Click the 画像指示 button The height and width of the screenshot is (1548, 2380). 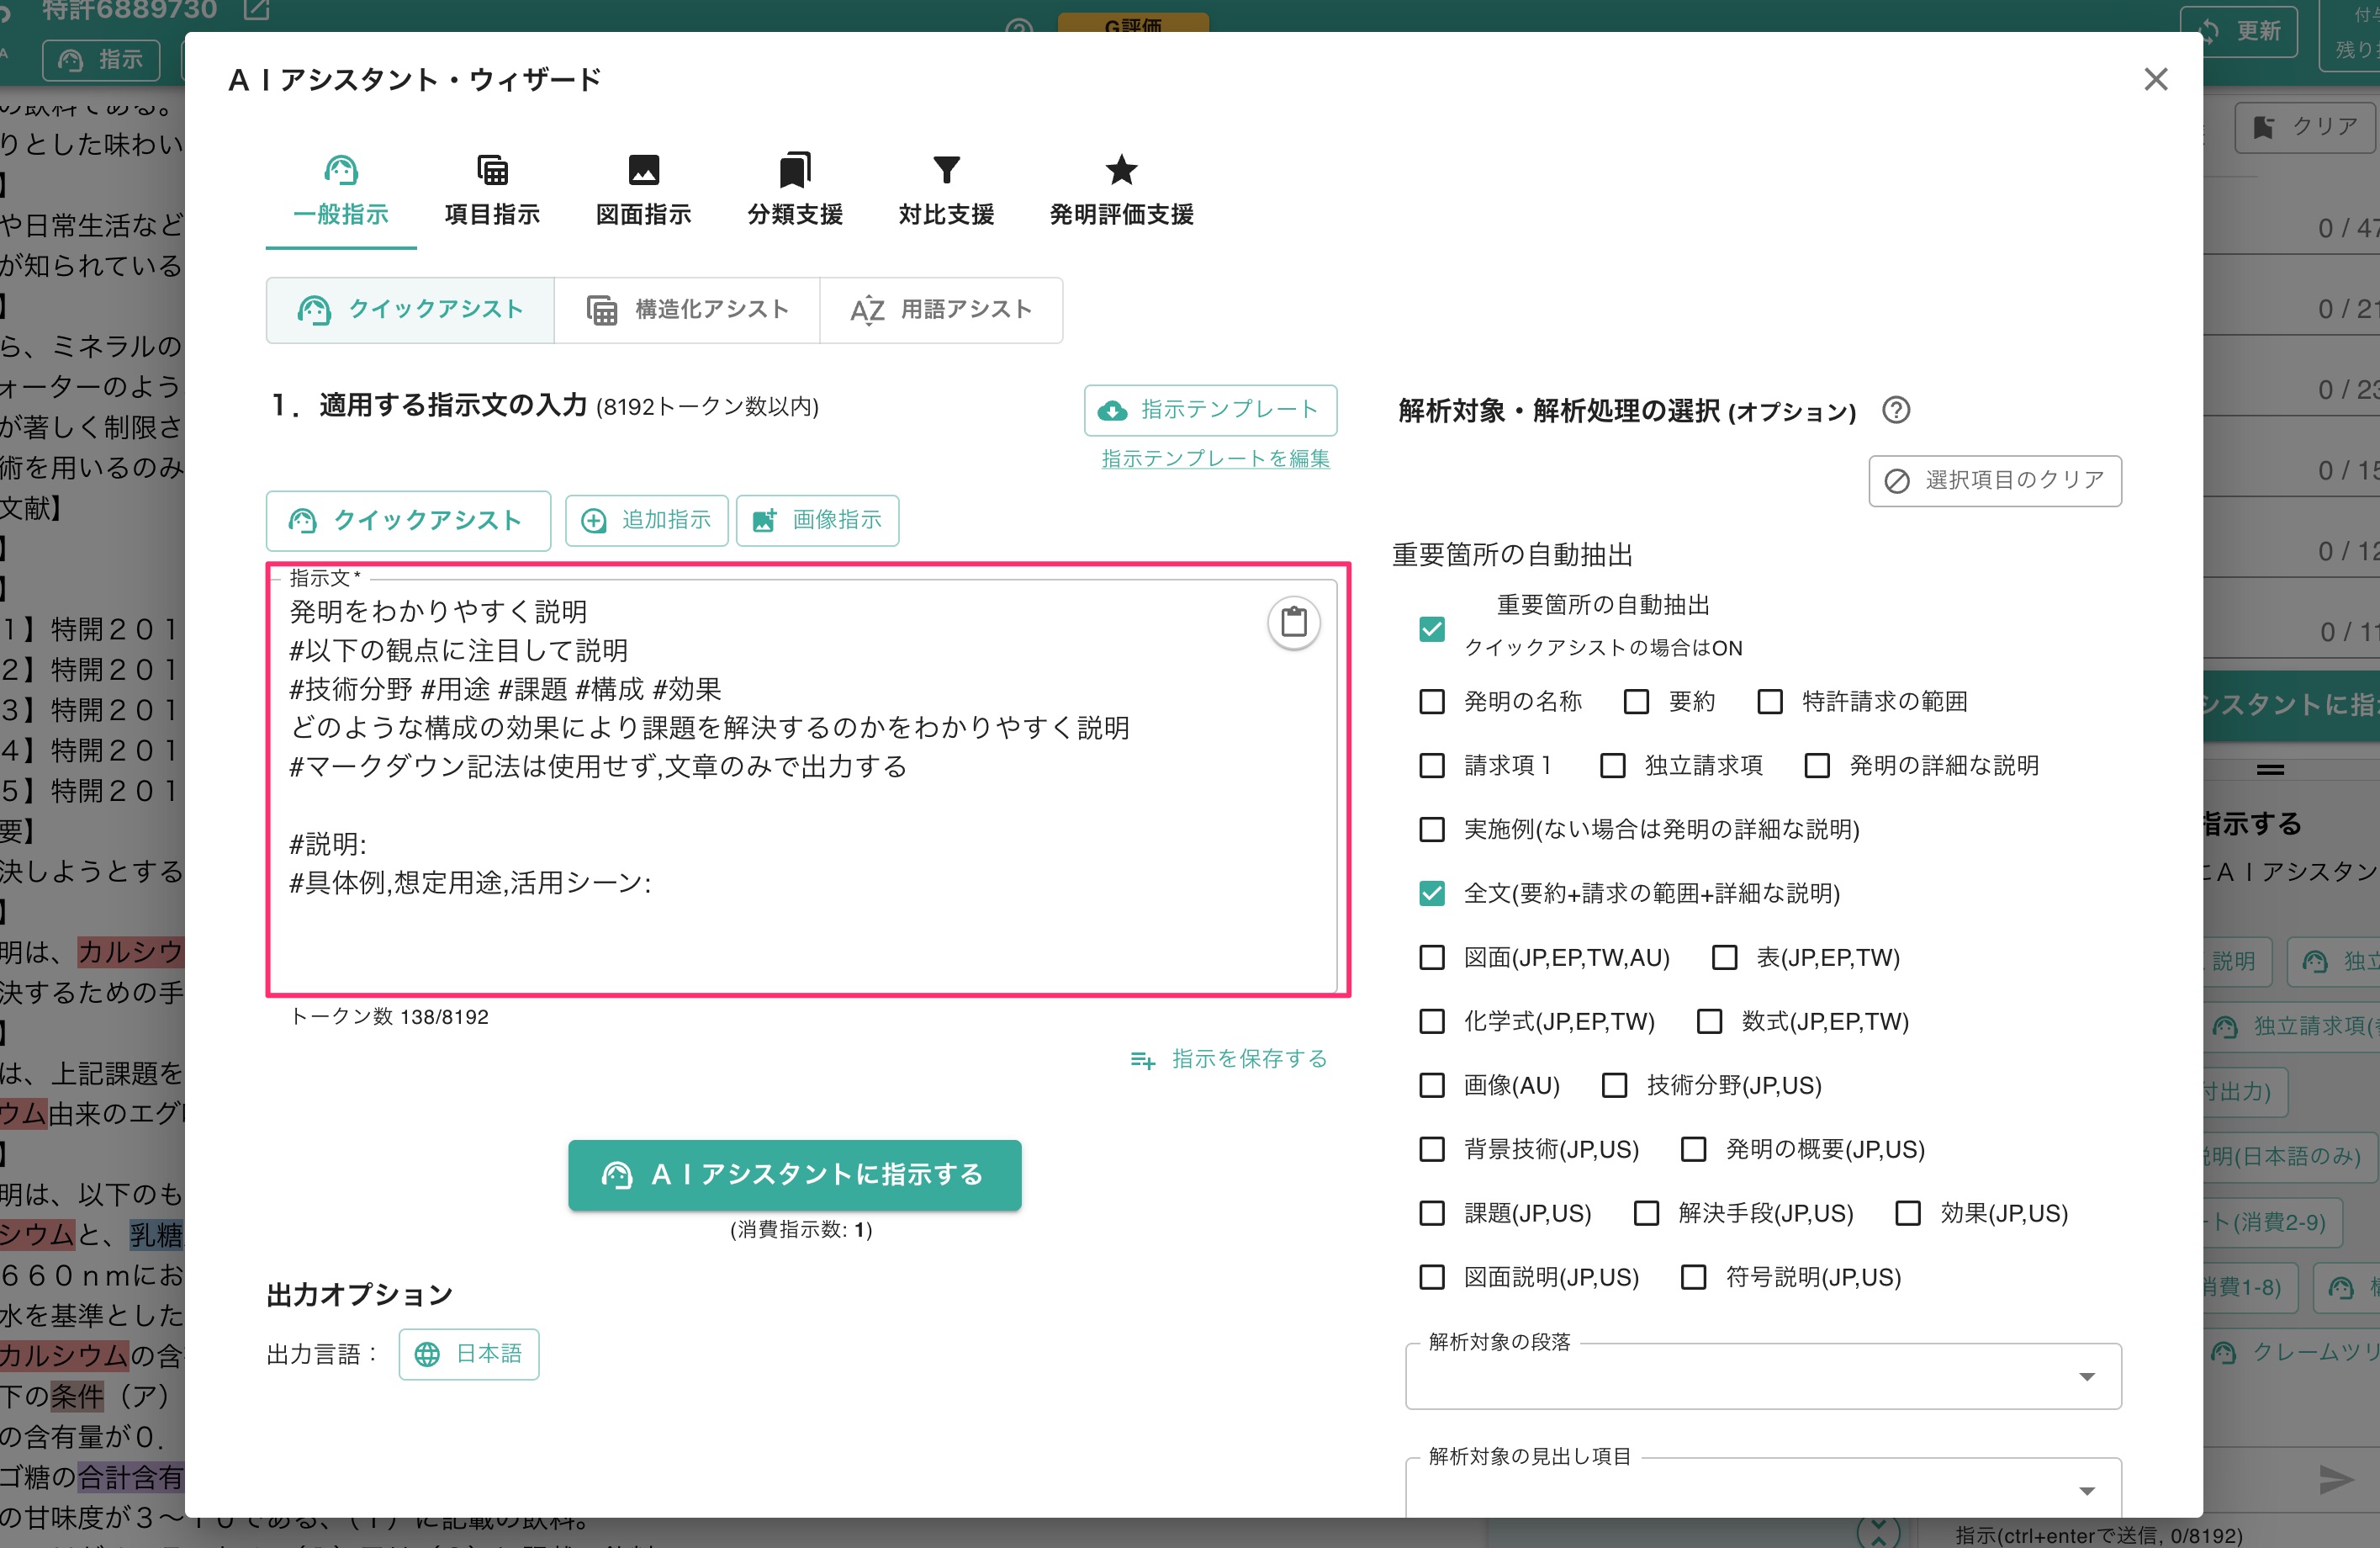(817, 520)
